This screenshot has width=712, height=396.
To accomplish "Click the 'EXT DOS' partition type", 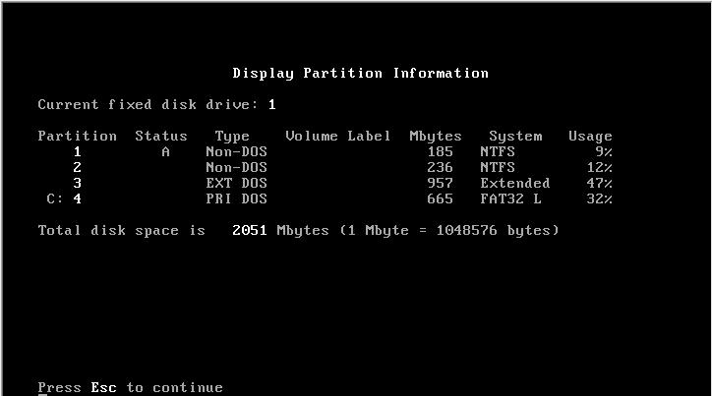I will pos(237,183).
